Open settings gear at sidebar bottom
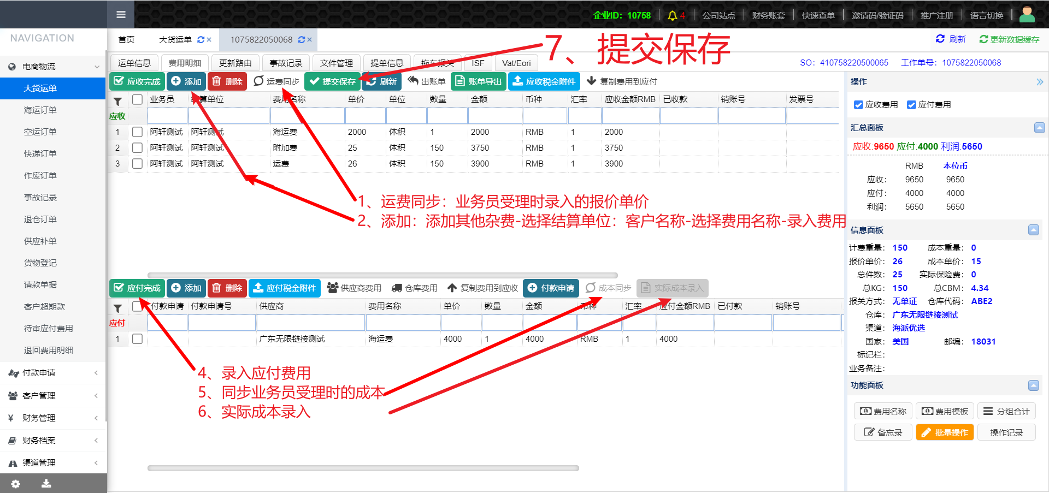Image resolution: width=1049 pixels, height=493 pixels. (15, 484)
